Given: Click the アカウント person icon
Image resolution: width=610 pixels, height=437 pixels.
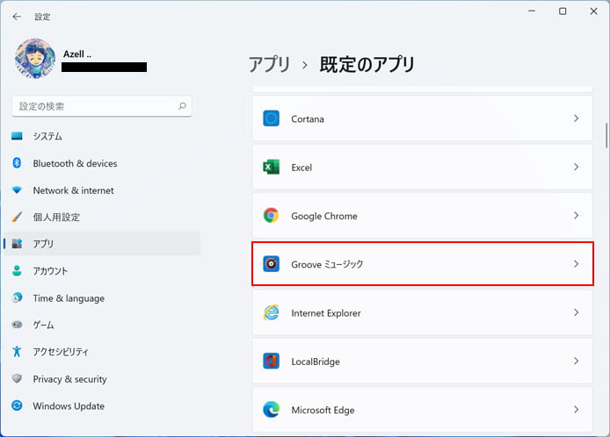Looking at the screenshot, I should tap(17, 270).
